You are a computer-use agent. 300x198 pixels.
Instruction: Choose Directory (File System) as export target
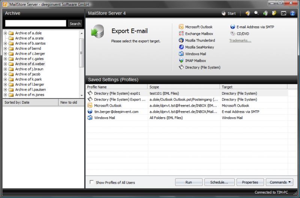point(199,67)
